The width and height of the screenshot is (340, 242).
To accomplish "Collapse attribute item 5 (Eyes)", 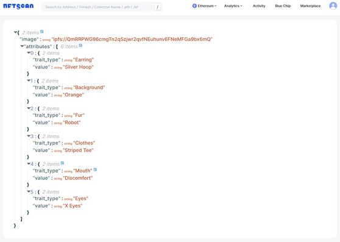I will coord(29,191).
